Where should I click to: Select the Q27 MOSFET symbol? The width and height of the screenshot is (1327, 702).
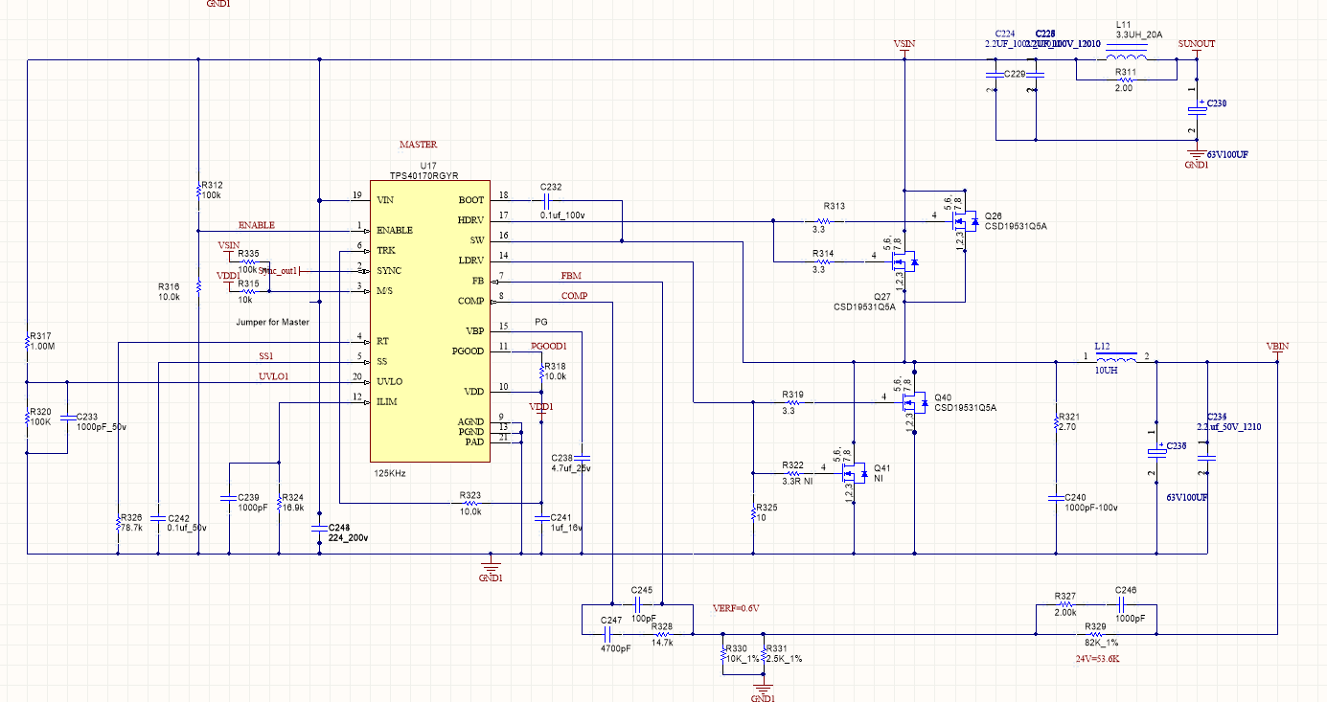point(904,260)
